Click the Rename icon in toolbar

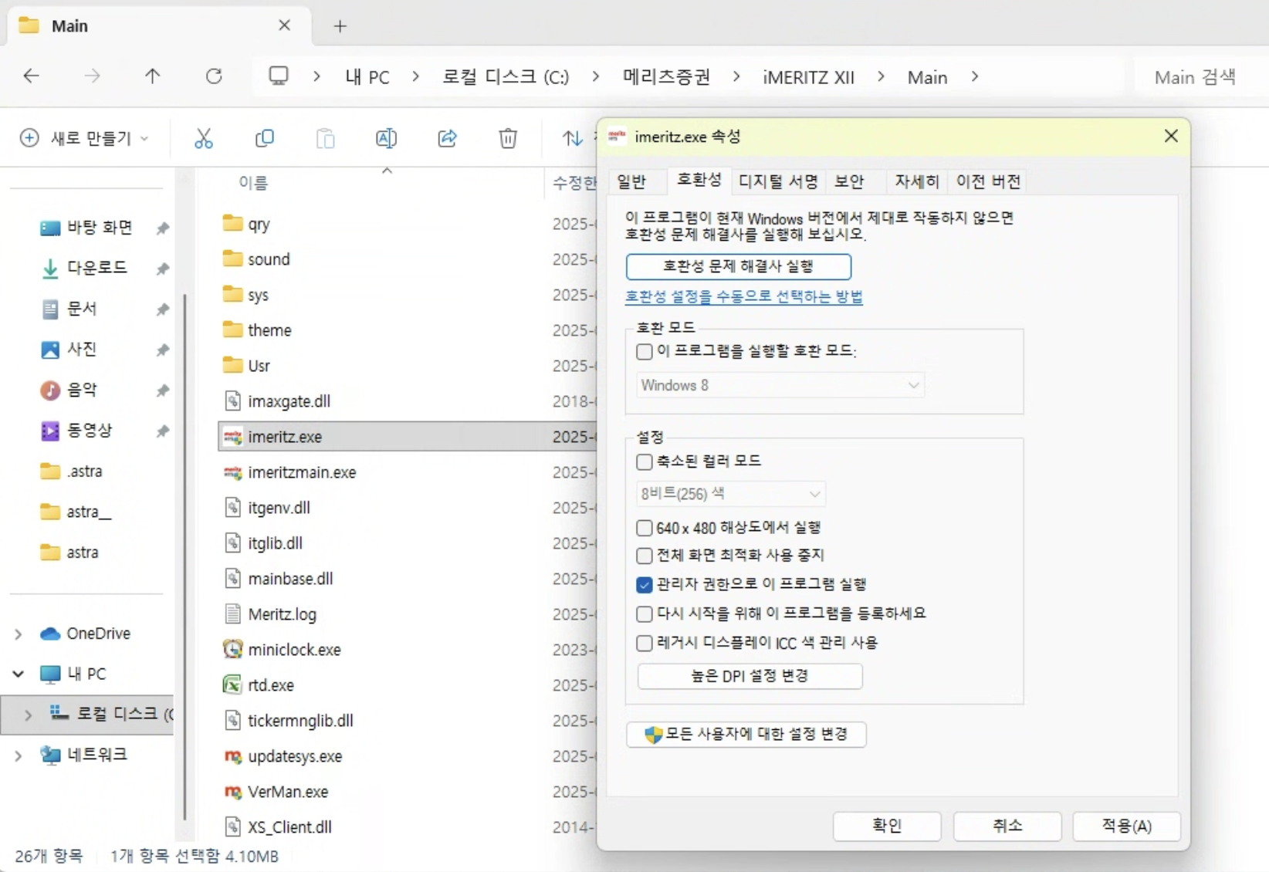(386, 138)
